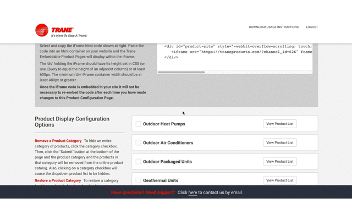
Task: Expand Outdoor Heat Pumps product list
Action: pyautogui.click(x=280, y=124)
